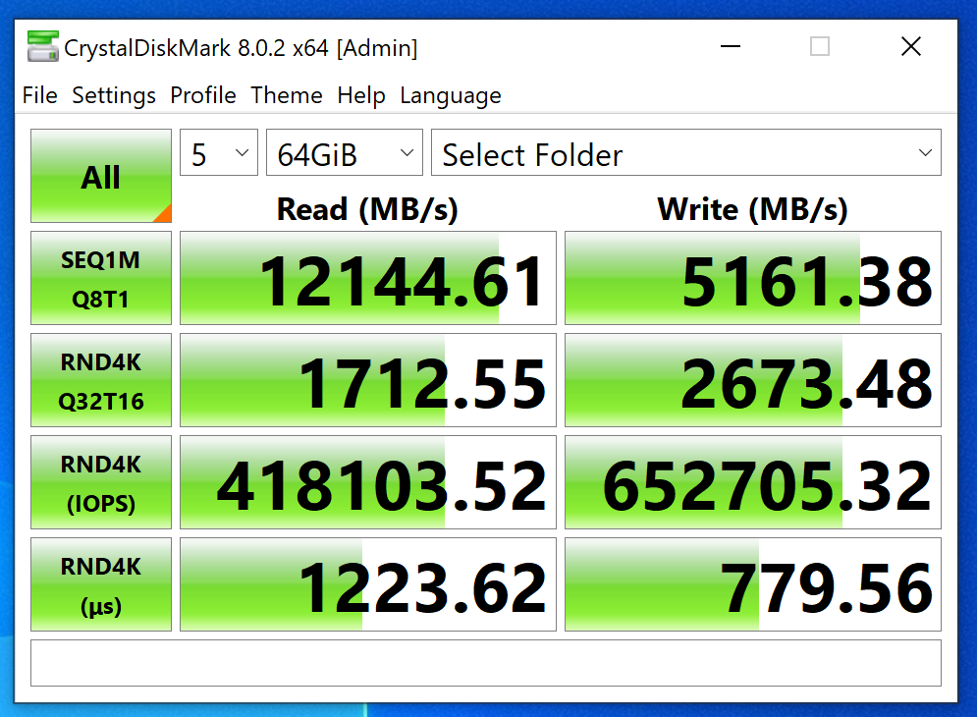Click the Write (MB/s) column header
This screenshot has width=977, height=717.
point(753,209)
